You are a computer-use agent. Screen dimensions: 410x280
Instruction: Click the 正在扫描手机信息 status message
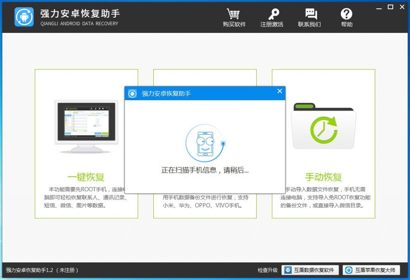click(x=205, y=170)
